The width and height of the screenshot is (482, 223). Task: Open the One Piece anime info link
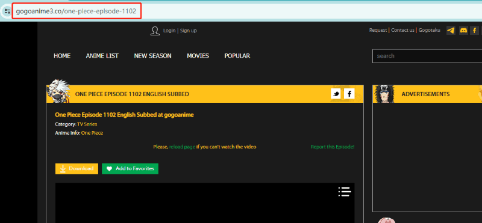pos(92,133)
